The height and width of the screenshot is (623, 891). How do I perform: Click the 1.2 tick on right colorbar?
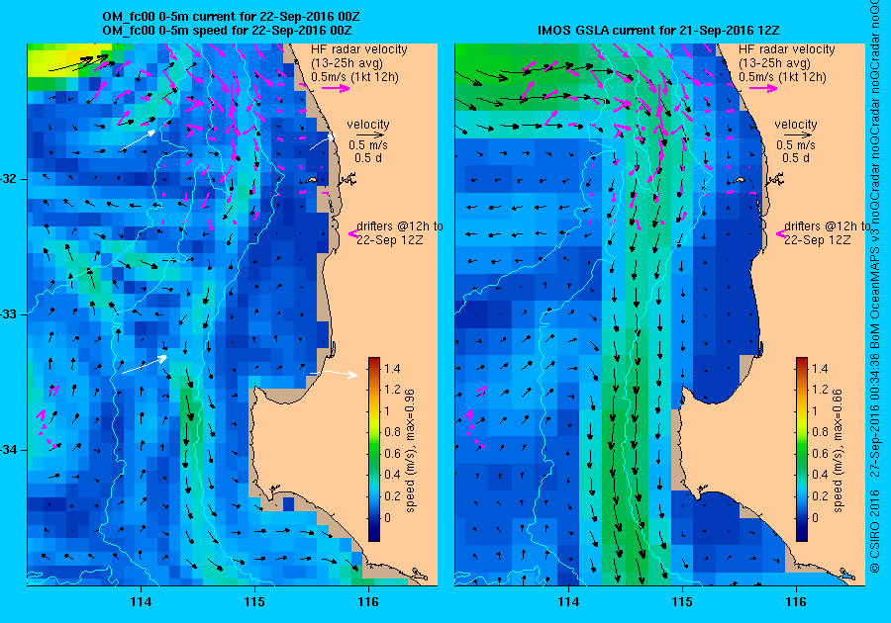tap(820, 390)
